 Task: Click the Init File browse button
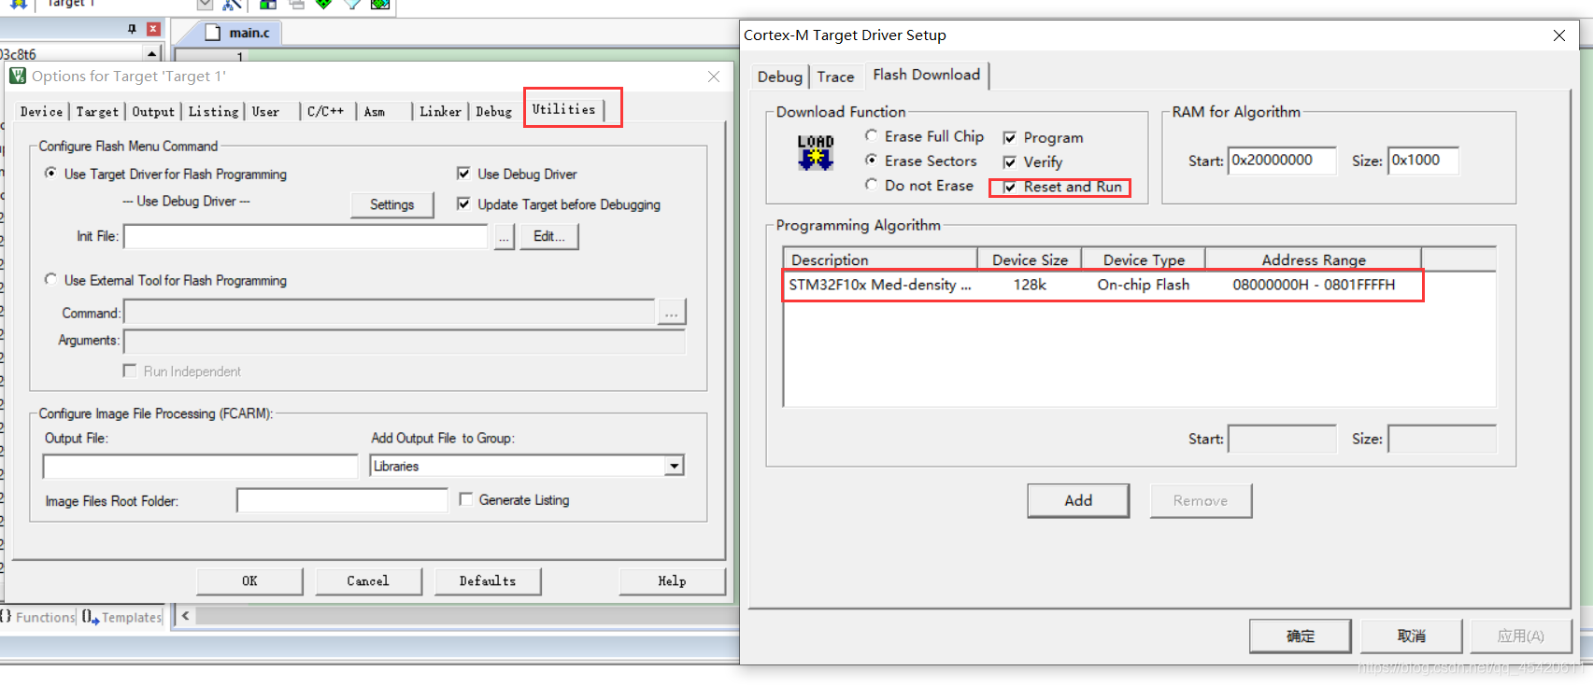[x=504, y=237]
